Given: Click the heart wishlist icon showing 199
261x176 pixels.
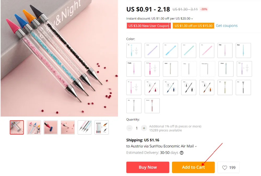Looking at the screenshot, I should click(224, 168).
